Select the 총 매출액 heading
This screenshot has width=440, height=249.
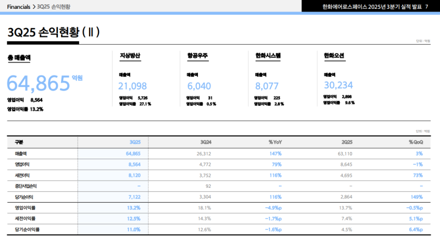click(x=19, y=57)
